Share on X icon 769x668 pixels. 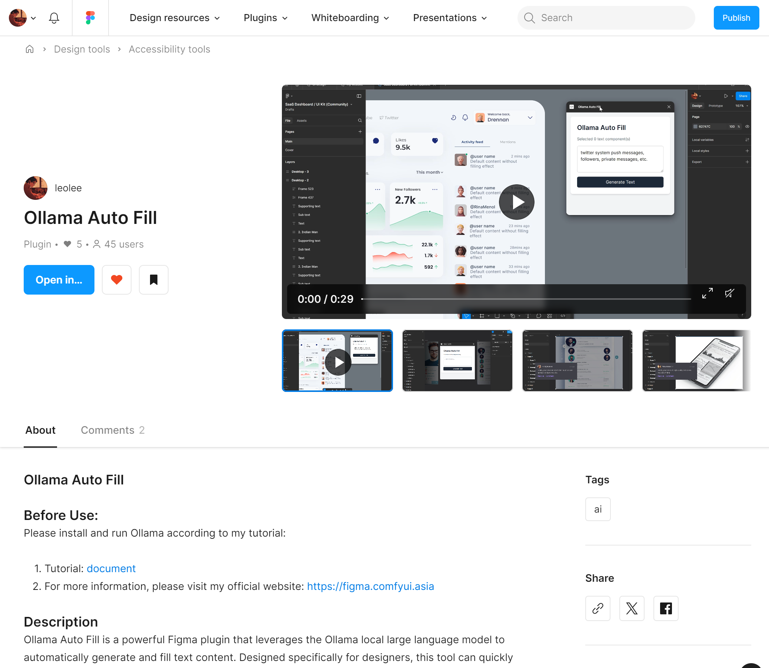pos(632,608)
